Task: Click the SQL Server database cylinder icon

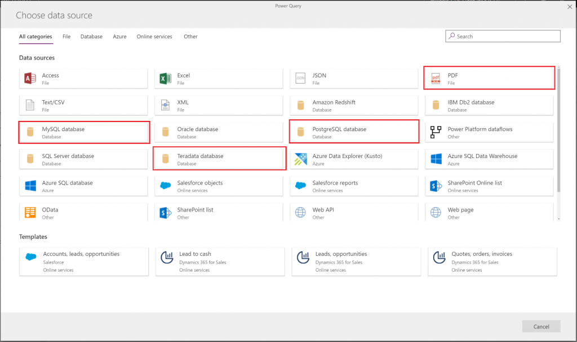Action: pos(30,159)
